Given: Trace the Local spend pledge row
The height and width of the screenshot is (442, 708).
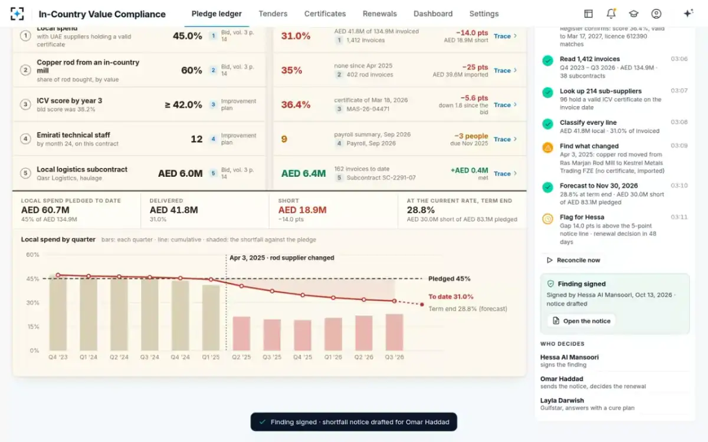Looking at the screenshot, I should point(506,36).
